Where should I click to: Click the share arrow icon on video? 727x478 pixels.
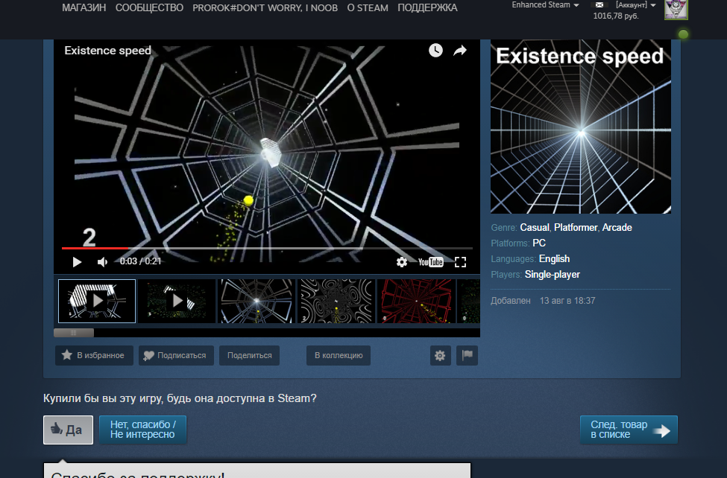(459, 51)
